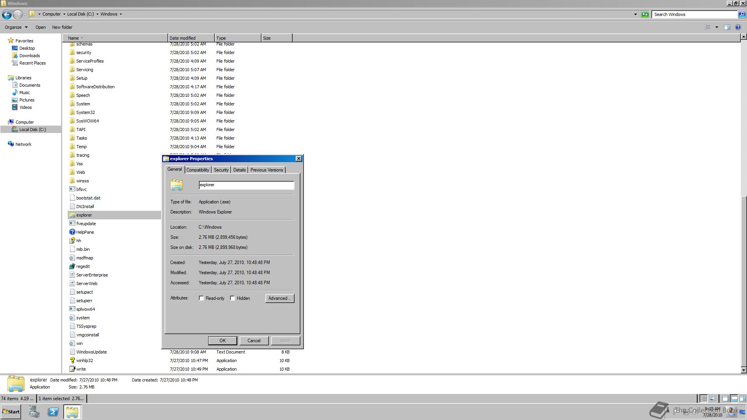747x420 pixels.
Task: Enable the Hidden attribute checkbox
Action: click(x=232, y=298)
